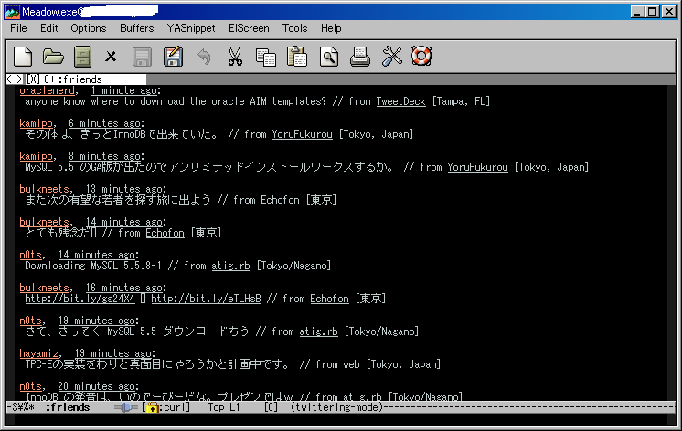Save As using floppy with pencil icon
The height and width of the screenshot is (431, 682).
click(x=173, y=57)
